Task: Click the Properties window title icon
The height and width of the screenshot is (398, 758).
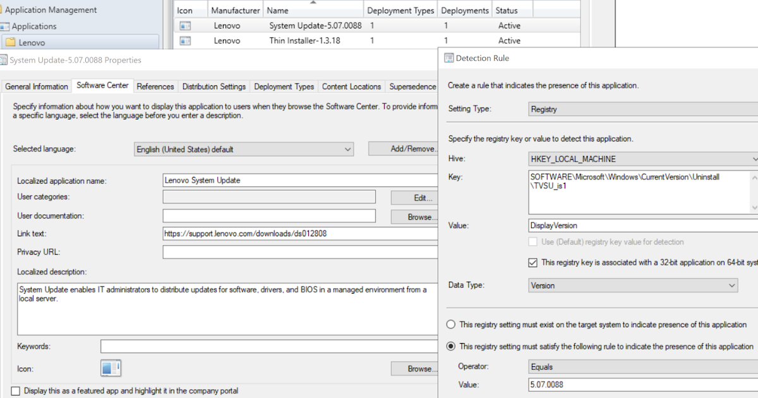Action: pos(4,60)
